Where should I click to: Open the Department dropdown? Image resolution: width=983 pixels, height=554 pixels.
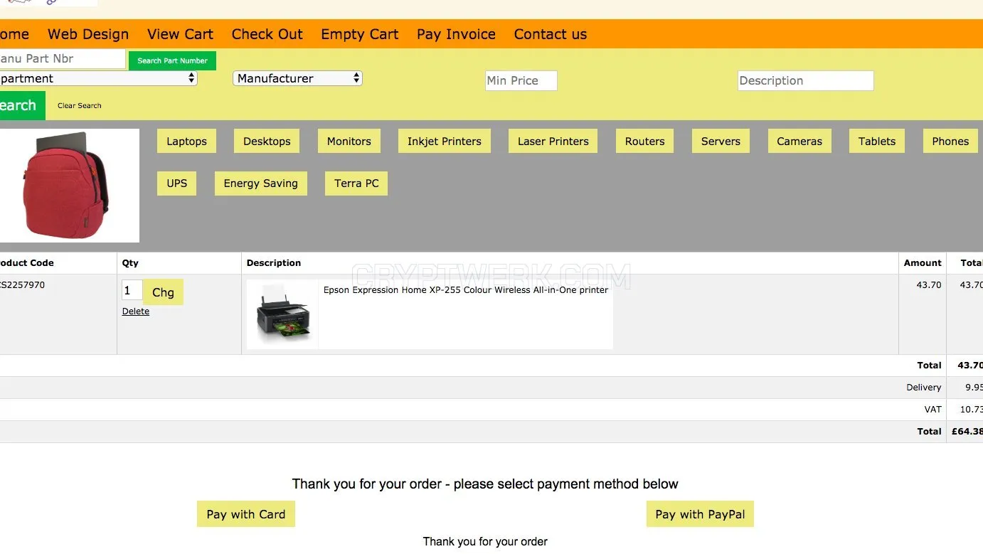[x=97, y=78]
